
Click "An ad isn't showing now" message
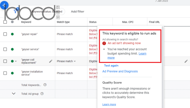[x=124, y=43]
